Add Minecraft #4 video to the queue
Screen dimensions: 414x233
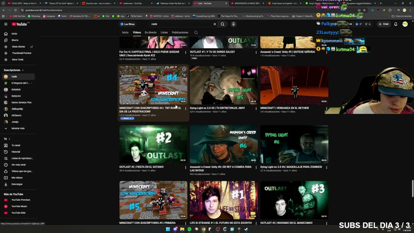pos(184,75)
